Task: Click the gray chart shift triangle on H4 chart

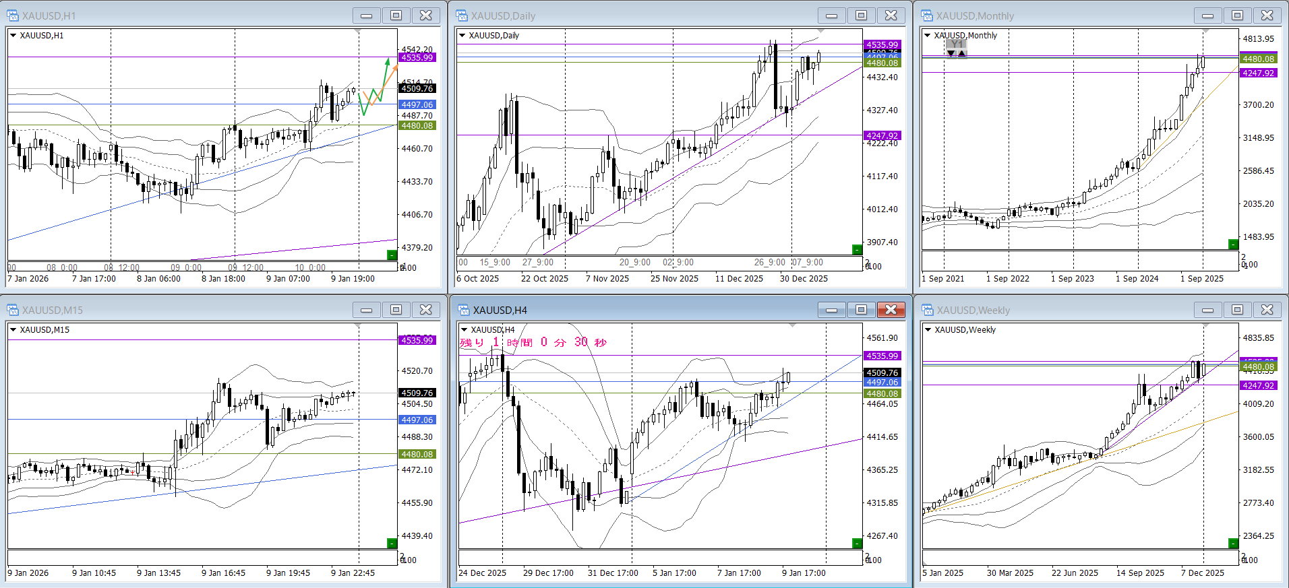Action: (x=793, y=326)
